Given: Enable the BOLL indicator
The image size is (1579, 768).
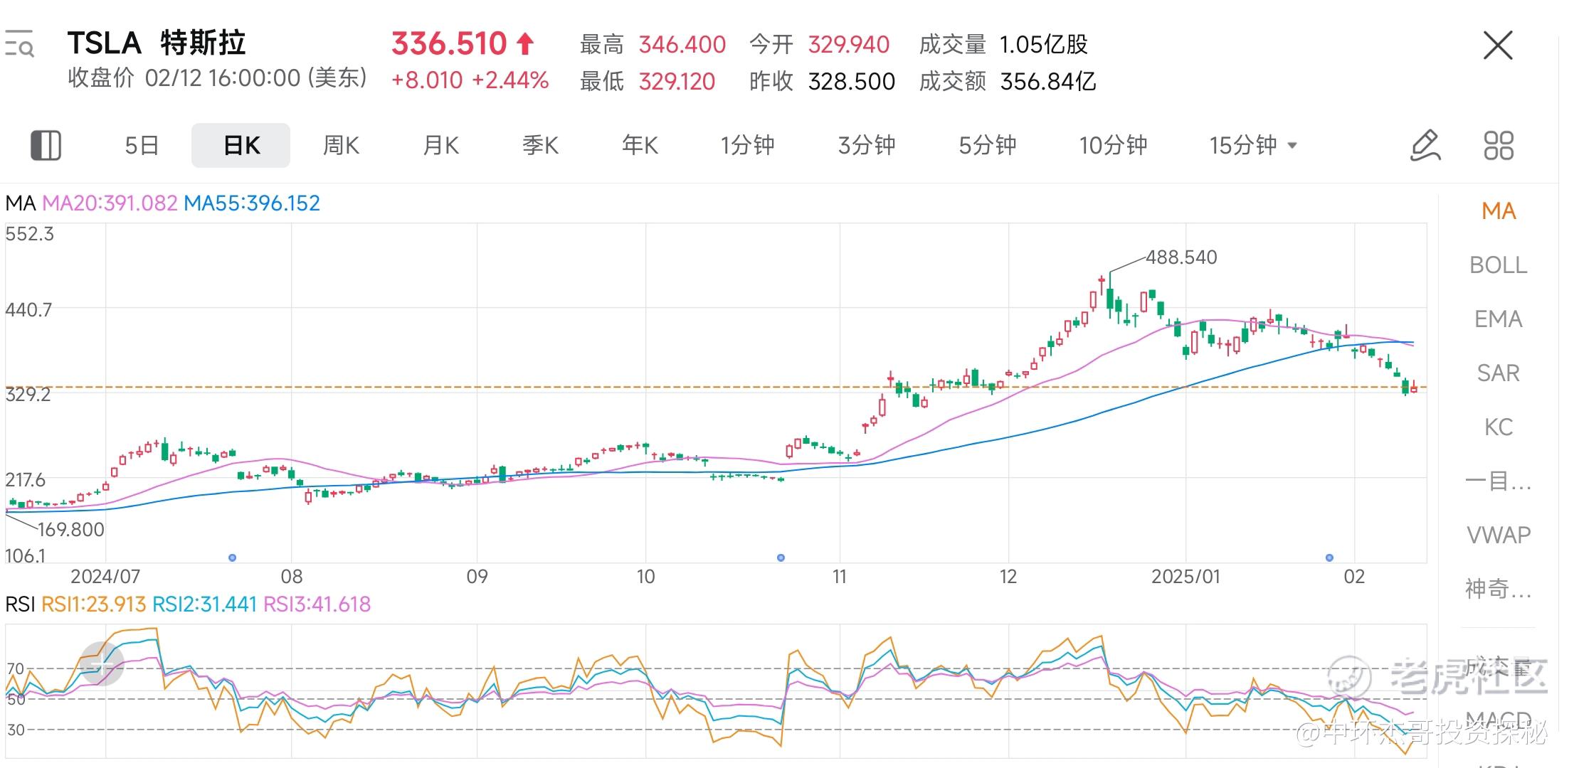Looking at the screenshot, I should tap(1498, 265).
